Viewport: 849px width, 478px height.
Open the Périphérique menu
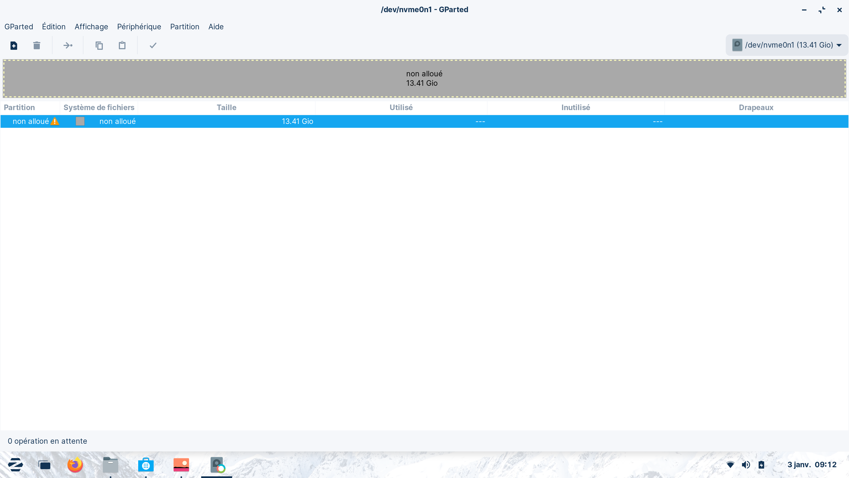click(x=139, y=27)
